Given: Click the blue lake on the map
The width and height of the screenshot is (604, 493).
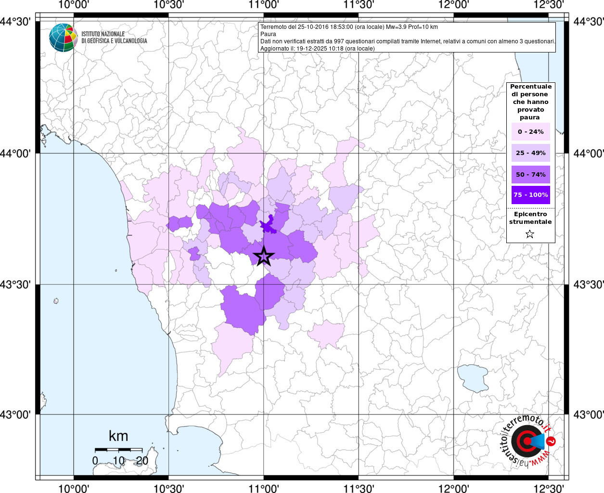Looking at the screenshot, I should click(472, 378).
